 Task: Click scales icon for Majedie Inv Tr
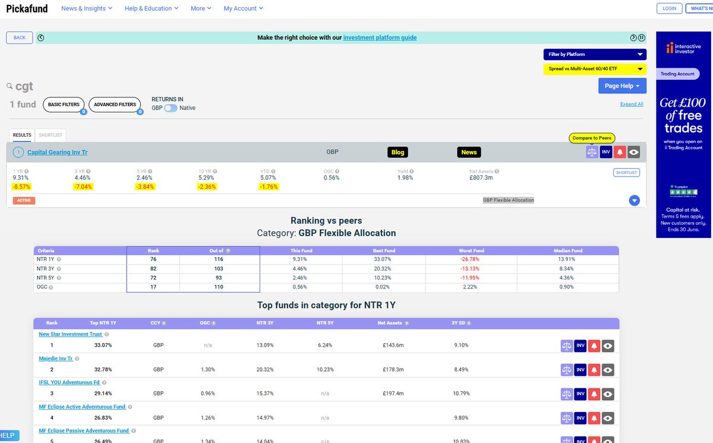coord(567,370)
